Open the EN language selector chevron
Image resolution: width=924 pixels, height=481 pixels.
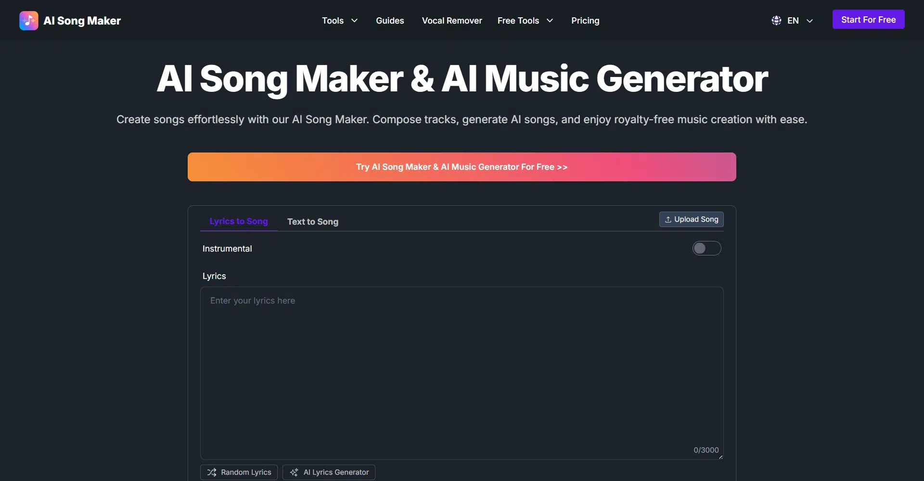coord(809,21)
